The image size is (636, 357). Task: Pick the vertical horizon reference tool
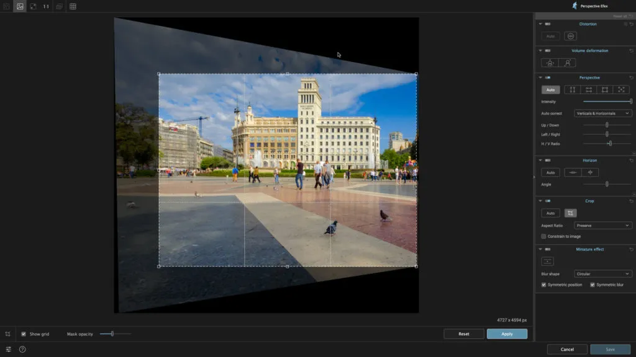point(590,172)
